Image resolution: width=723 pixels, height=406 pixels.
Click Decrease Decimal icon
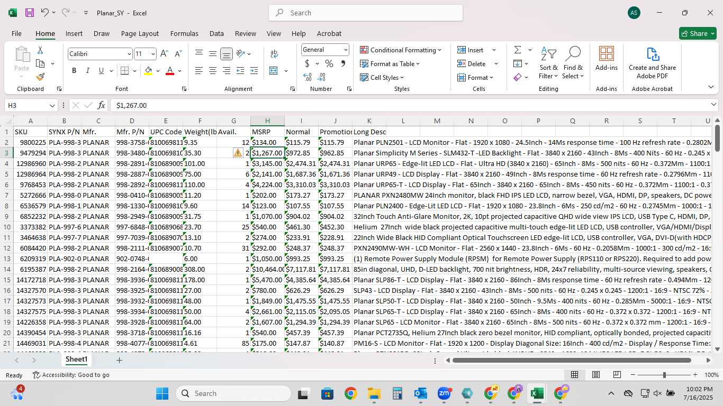coord(321,77)
